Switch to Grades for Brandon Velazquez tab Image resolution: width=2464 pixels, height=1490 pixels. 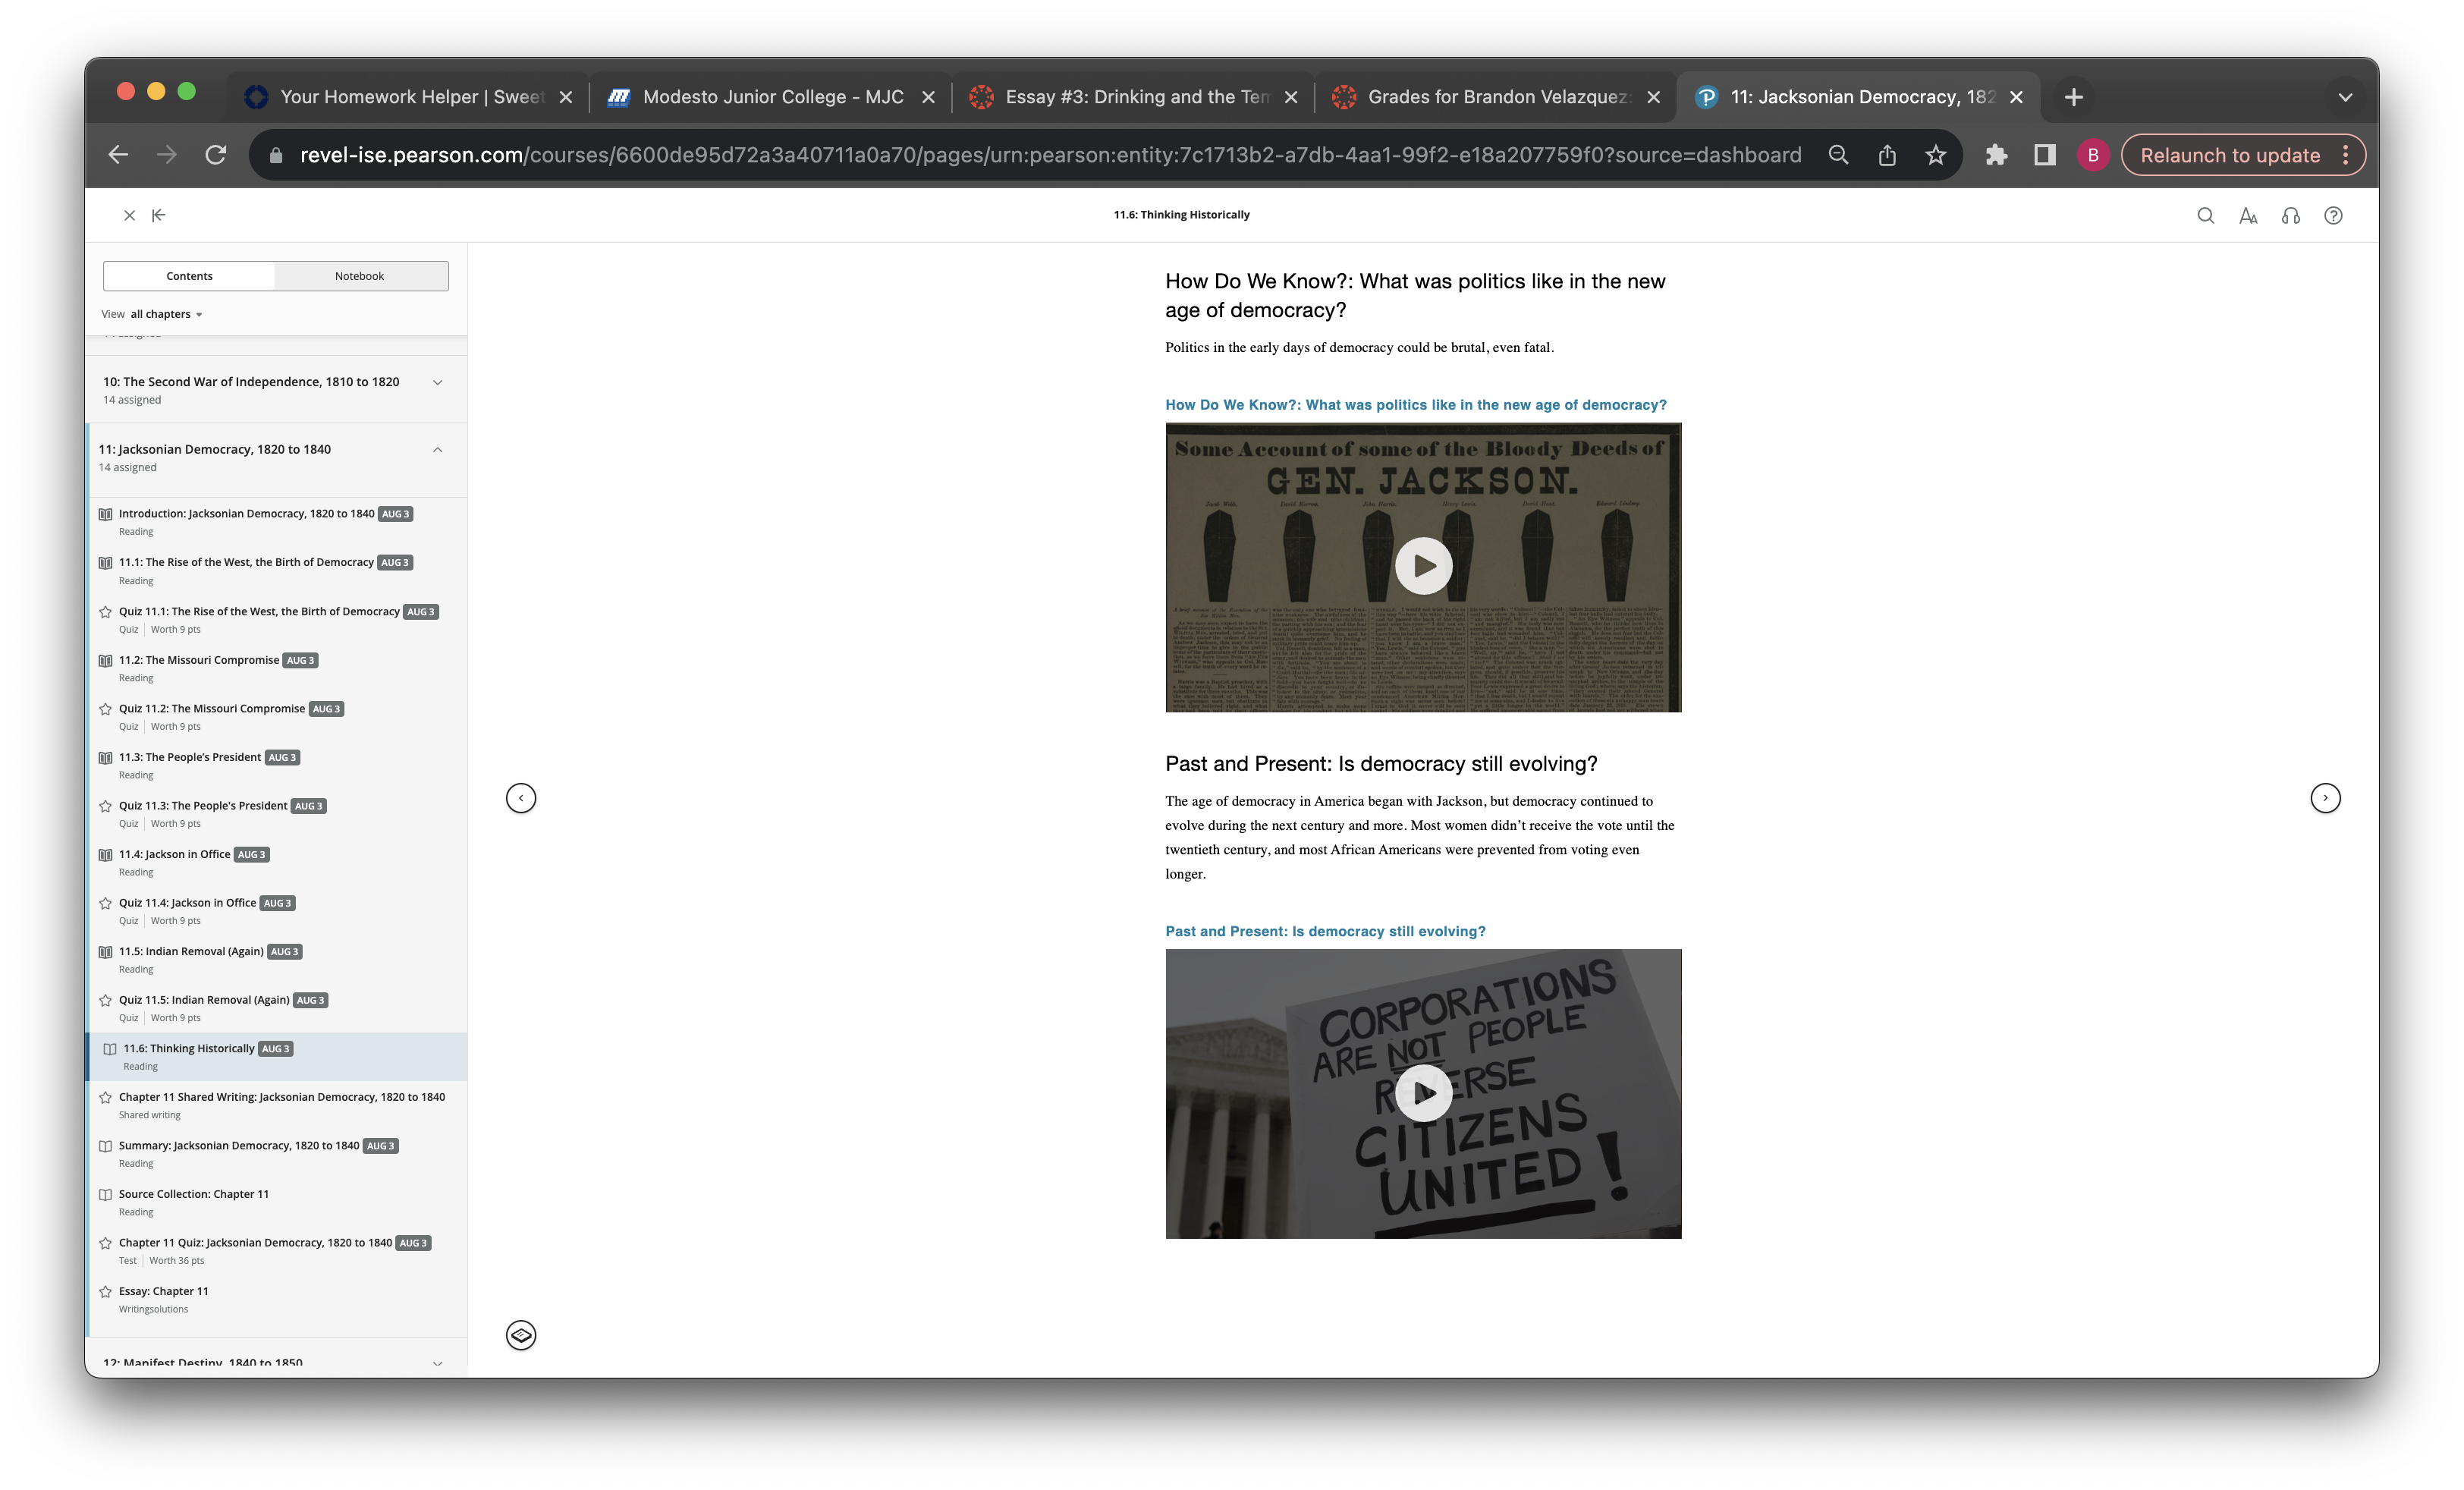tap(1496, 97)
